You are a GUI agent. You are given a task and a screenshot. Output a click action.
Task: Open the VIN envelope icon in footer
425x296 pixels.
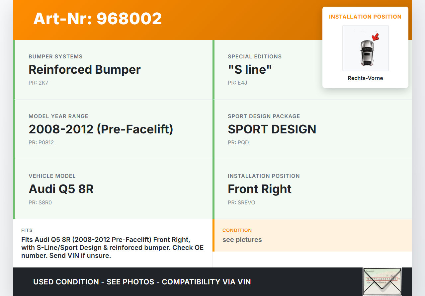(382, 281)
